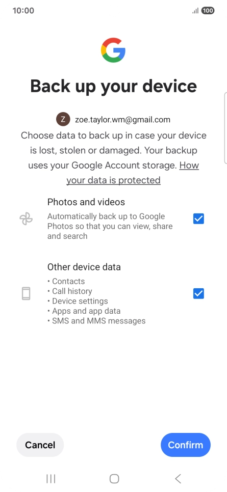The image size is (227, 492).
Task: Tap the Google Photos pinwheel icon
Action: click(x=26, y=218)
